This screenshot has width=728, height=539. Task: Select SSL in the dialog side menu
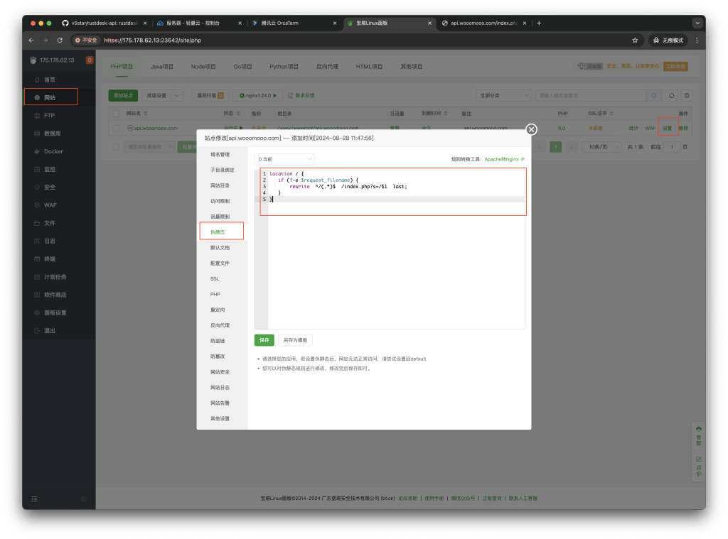click(215, 278)
